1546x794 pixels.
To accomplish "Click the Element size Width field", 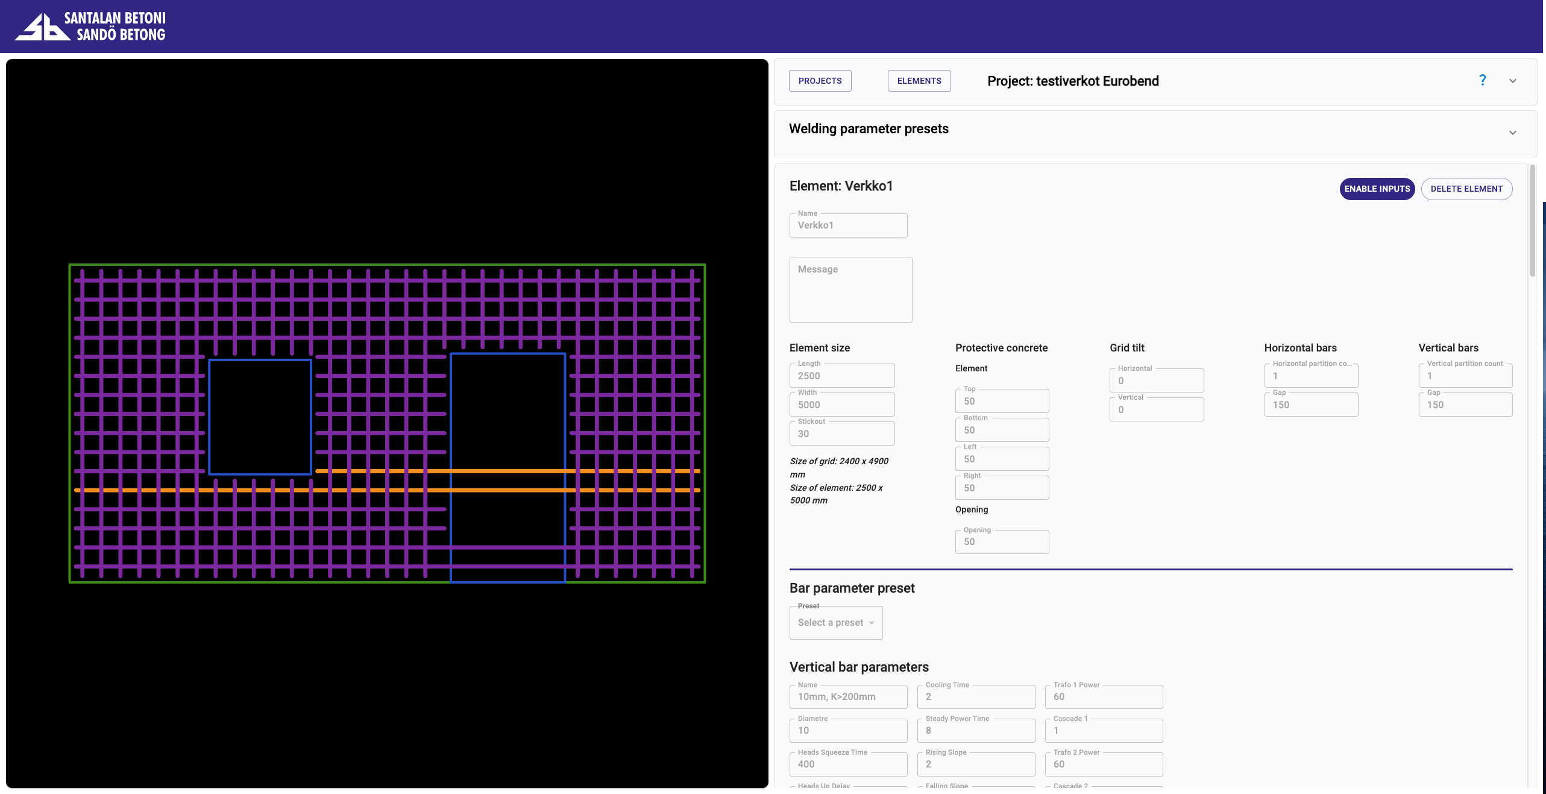I will tap(842, 405).
